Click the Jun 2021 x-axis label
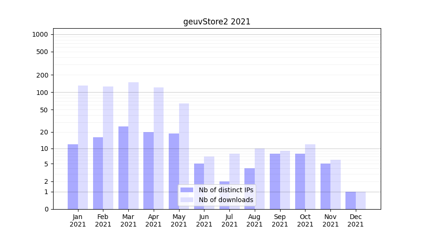The height and width of the screenshot is (235, 423). tap(204, 220)
